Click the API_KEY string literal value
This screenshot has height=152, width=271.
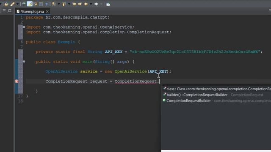click(x=195, y=52)
